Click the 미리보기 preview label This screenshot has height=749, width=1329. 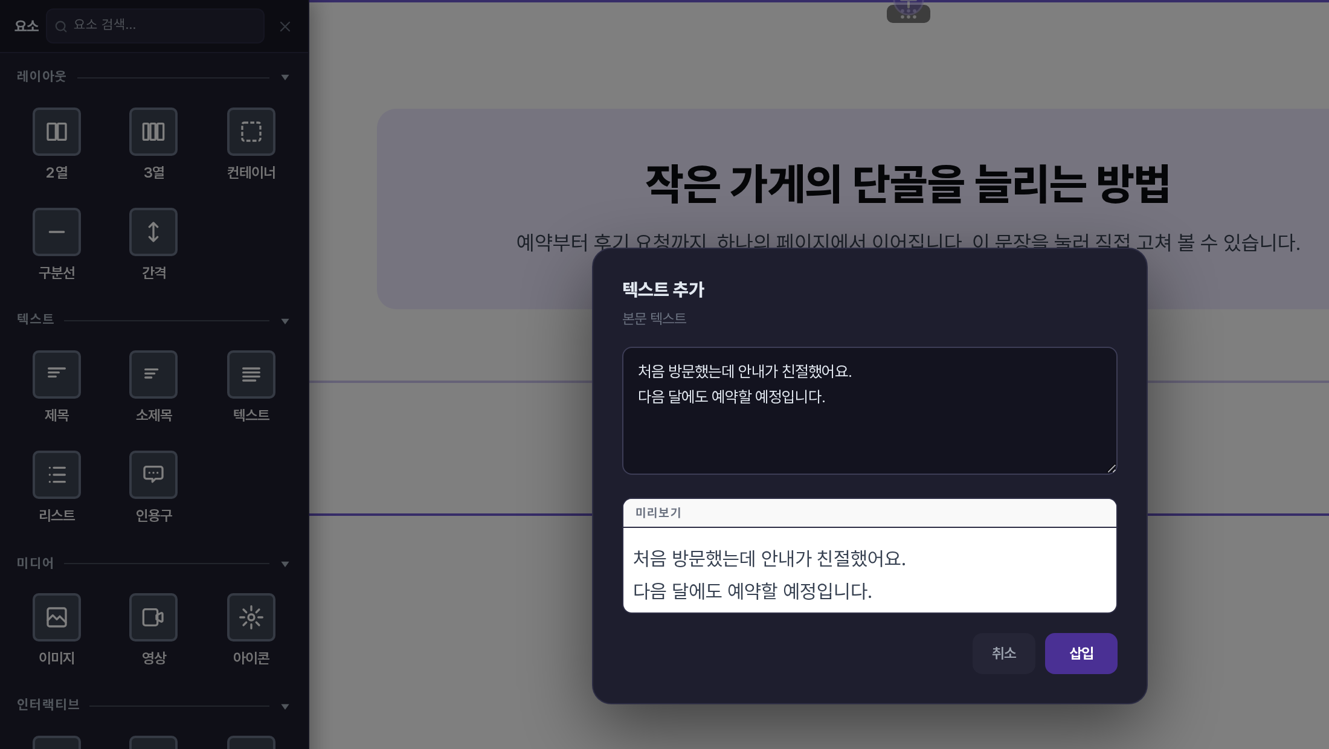click(x=658, y=513)
